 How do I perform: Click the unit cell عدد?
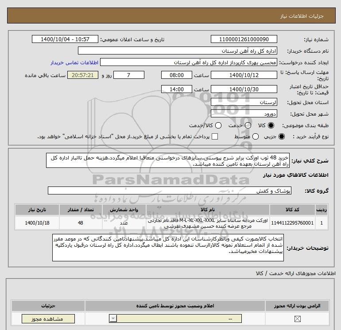tap(124, 223)
